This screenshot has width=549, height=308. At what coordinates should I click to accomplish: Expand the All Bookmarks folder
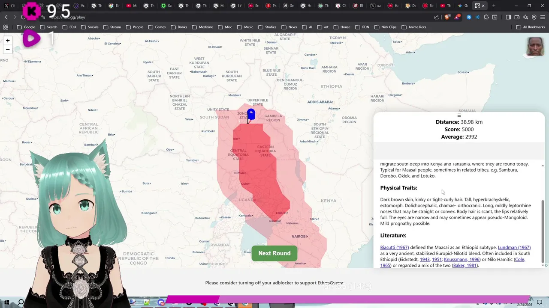click(531, 27)
